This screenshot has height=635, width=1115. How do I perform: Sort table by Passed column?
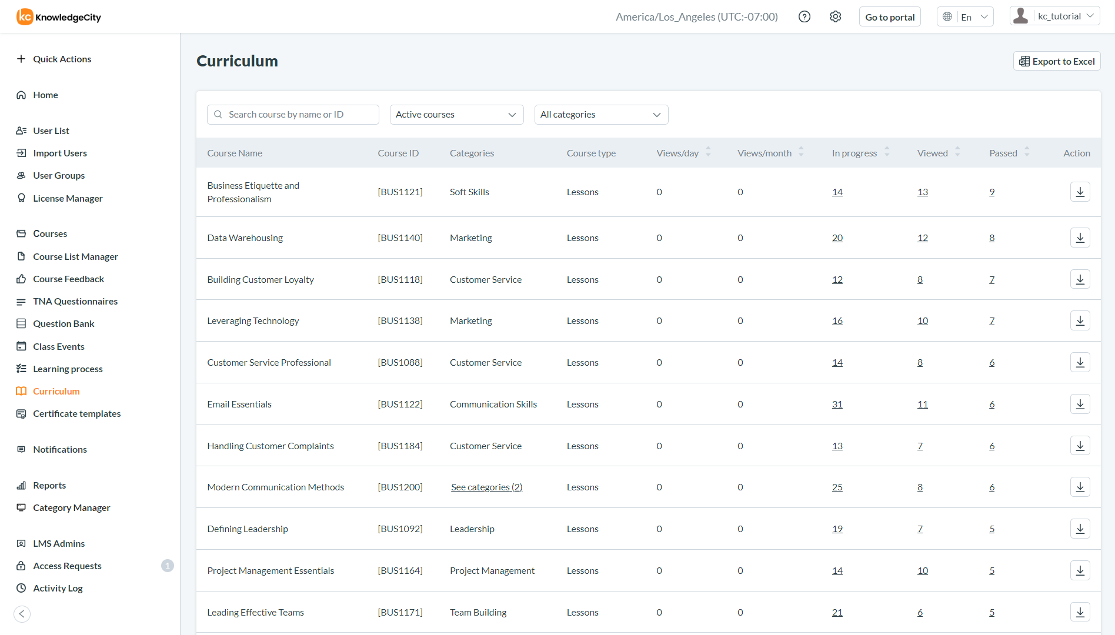1027,153
